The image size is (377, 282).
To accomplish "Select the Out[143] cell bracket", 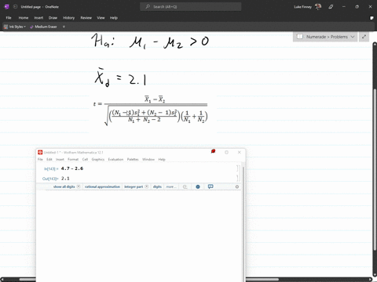I will [237, 179].
